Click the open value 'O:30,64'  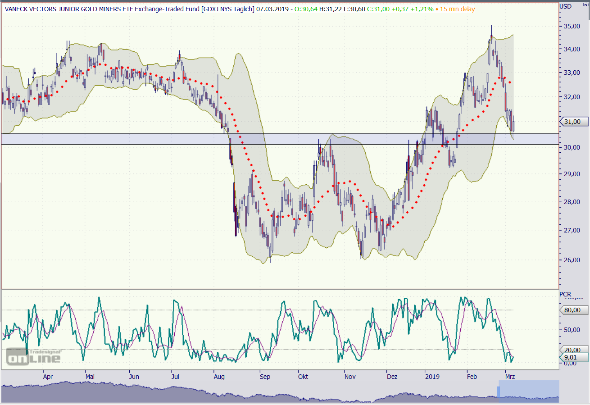306,9
